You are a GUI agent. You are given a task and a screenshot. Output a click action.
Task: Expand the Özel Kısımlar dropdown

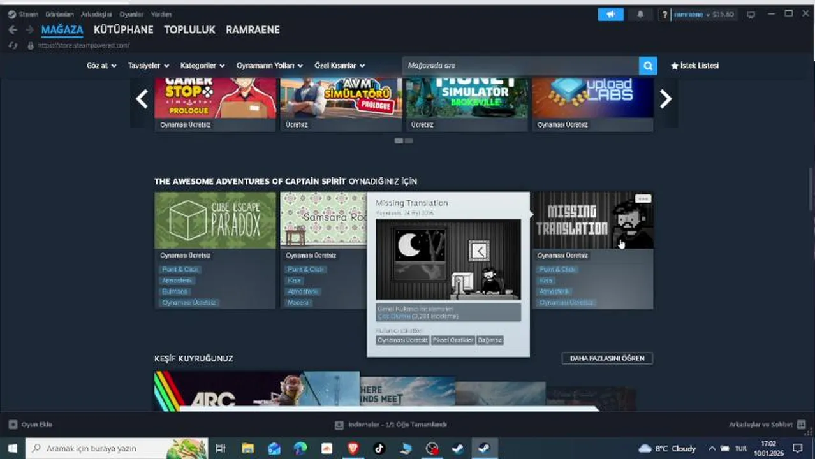[340, 66]
